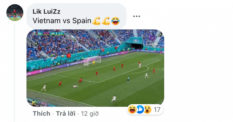Click the match scoreboard overlay in the image

50,34
